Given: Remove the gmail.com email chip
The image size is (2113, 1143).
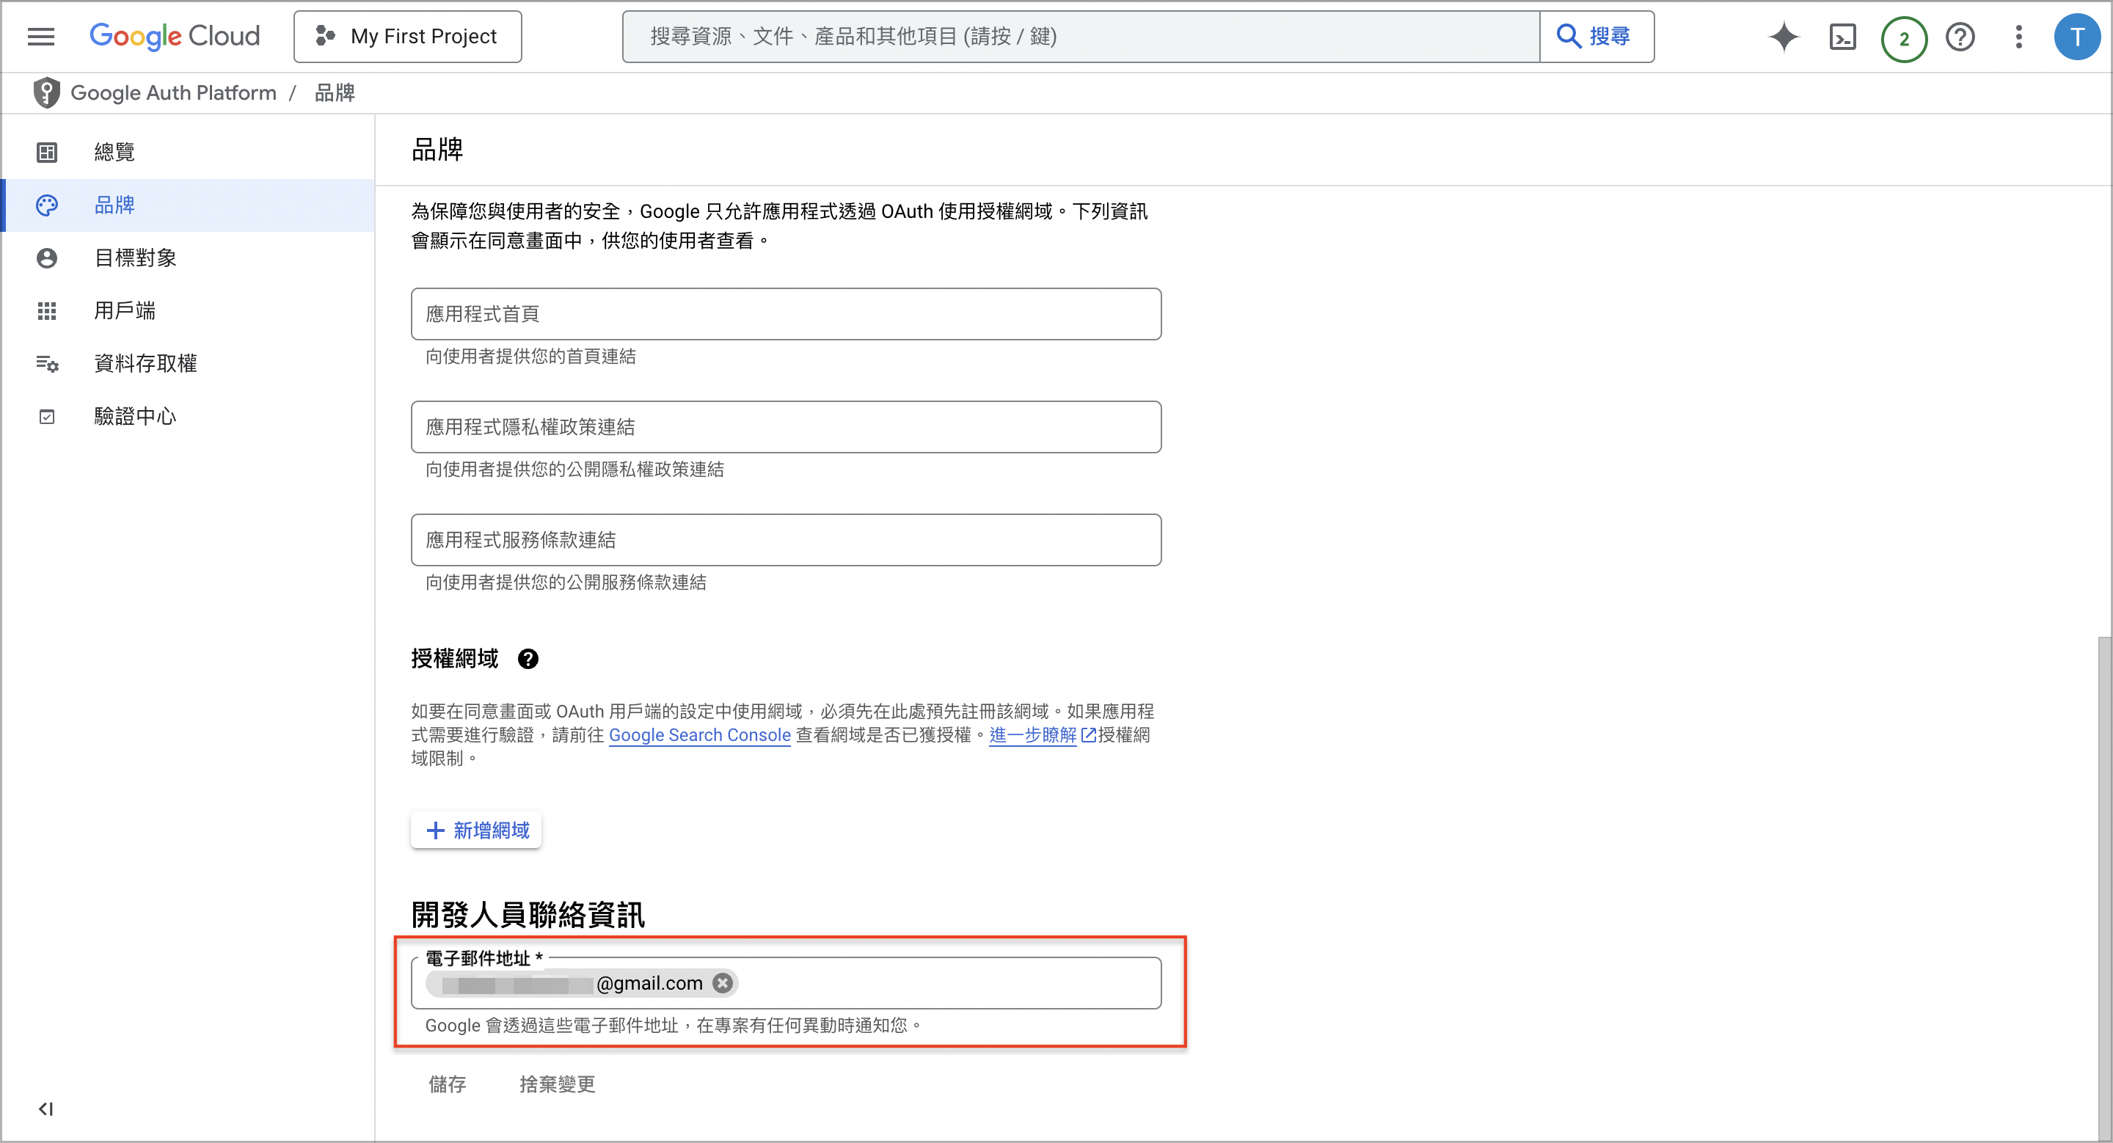Looking at the screenshot, I should (722, 982).
